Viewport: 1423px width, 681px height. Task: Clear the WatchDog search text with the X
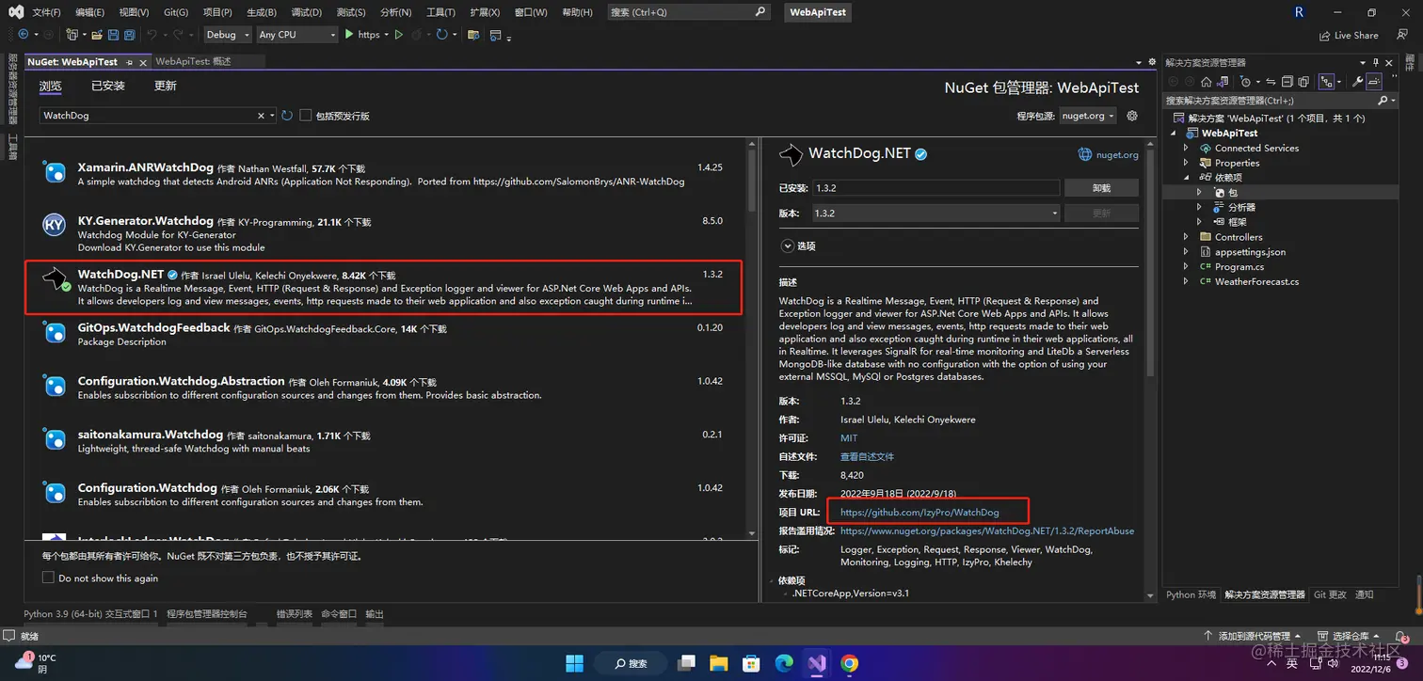click(262, 116)
